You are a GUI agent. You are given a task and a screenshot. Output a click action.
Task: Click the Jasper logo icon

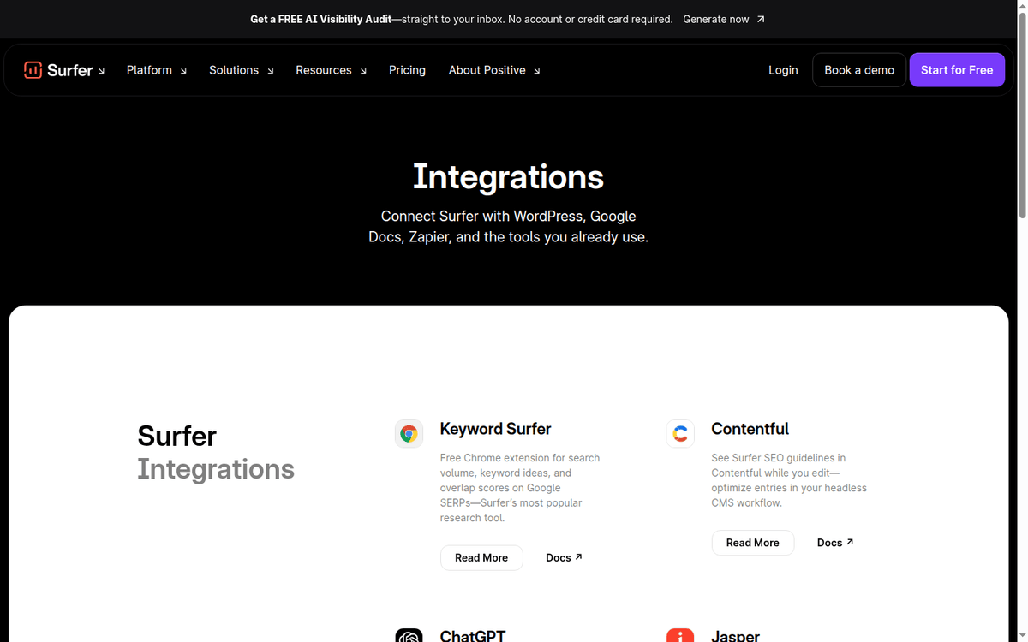pyautogui.click(x=680, y=636)
